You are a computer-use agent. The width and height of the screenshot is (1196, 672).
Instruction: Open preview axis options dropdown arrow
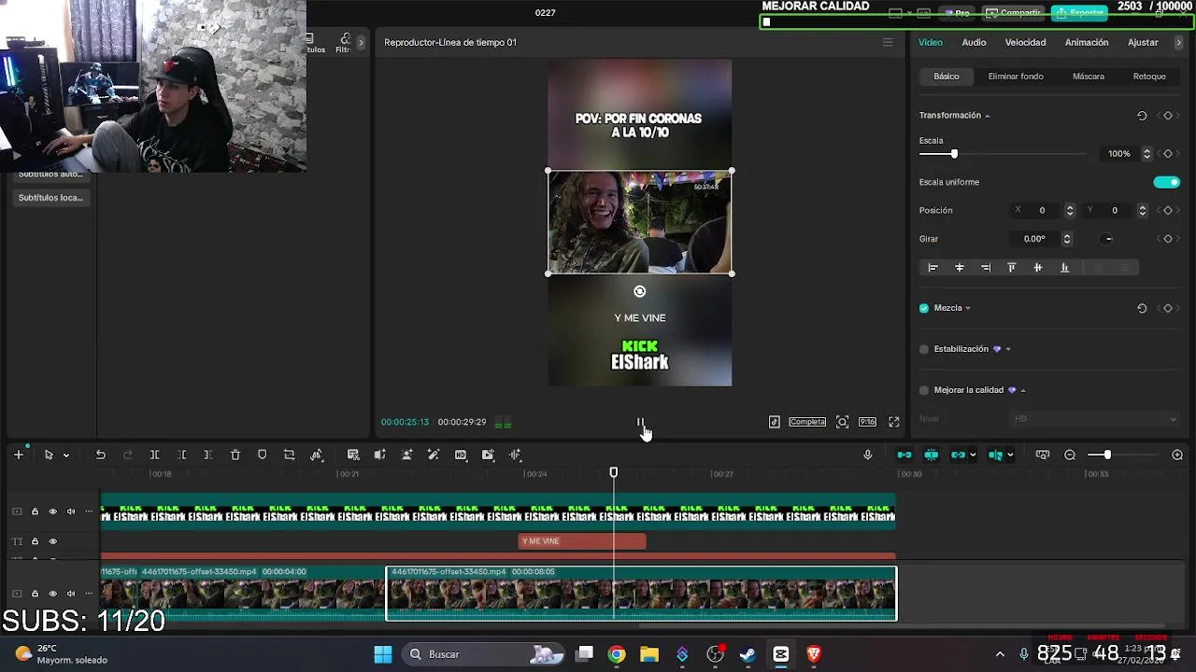[1010, 455]
